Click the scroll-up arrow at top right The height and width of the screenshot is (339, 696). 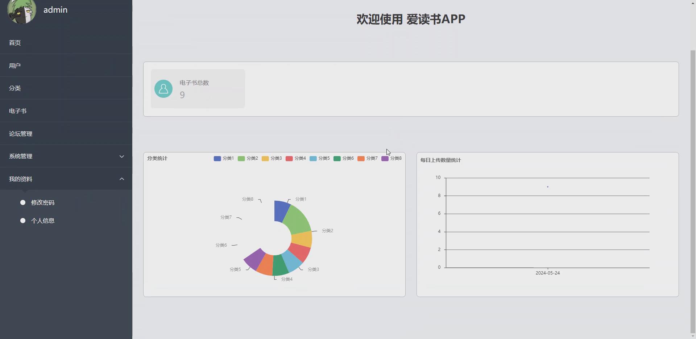(x=692, y=3)
